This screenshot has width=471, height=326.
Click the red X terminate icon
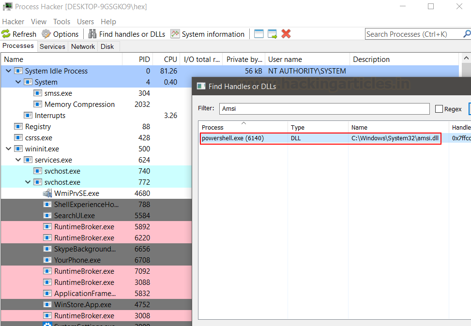pos(286,34)
